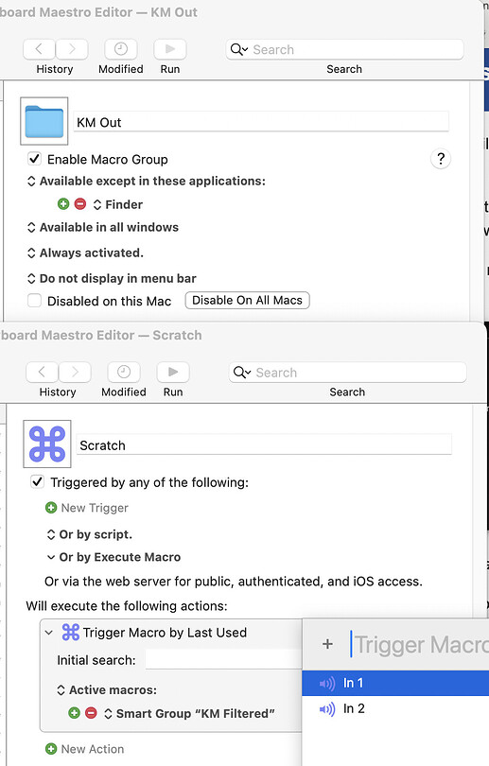Click the KM Out folder icon
This screenshot has width=489, height=766.
(x=44, y=121)
